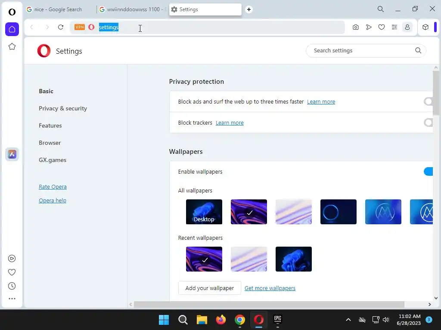Open Features settings section
Viewport: 441px width, 330px height.
point(50,125)
